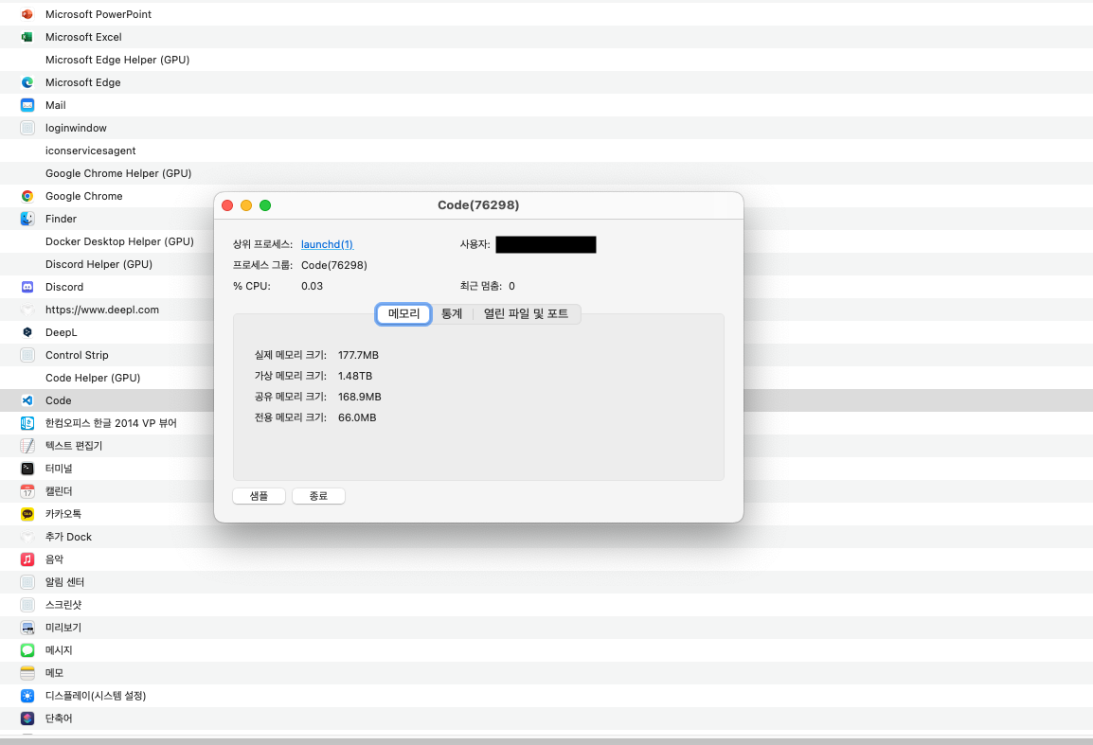
Task: Click the 한컴오피스 한글 2014 VP 뷰어 icon
Action: pos(27,423)
